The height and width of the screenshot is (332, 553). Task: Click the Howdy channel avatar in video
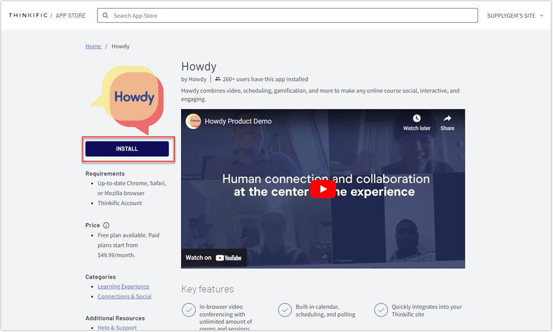193,121
